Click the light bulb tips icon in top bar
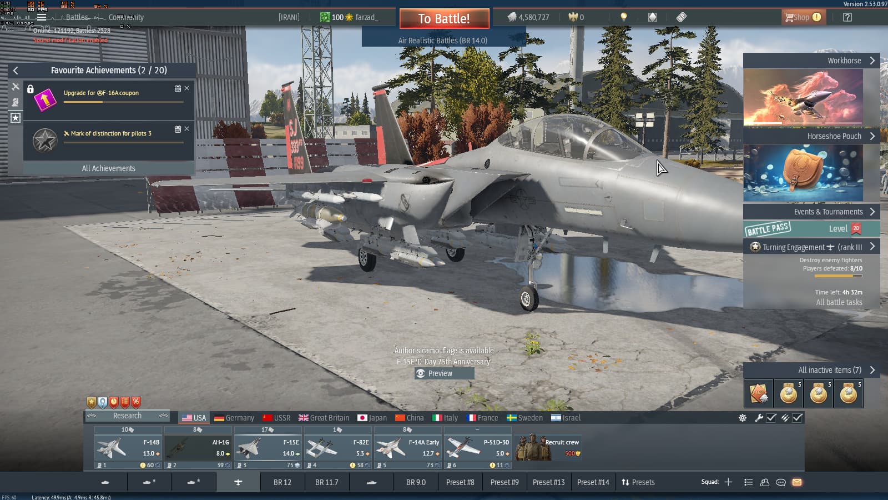 tap(623, 17)
